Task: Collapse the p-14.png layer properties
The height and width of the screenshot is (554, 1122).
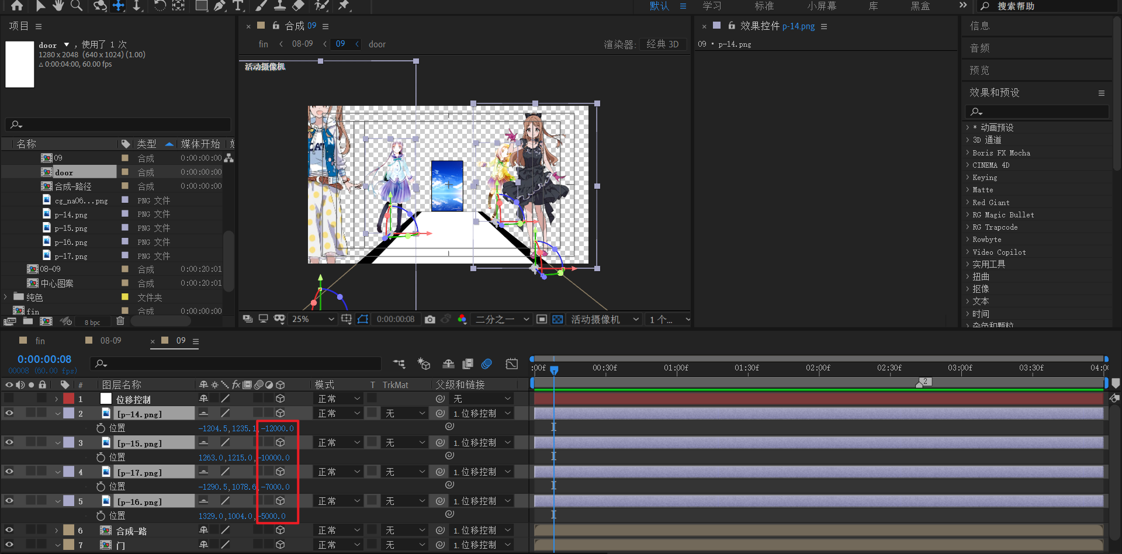Action: click(x=57, y=413)
